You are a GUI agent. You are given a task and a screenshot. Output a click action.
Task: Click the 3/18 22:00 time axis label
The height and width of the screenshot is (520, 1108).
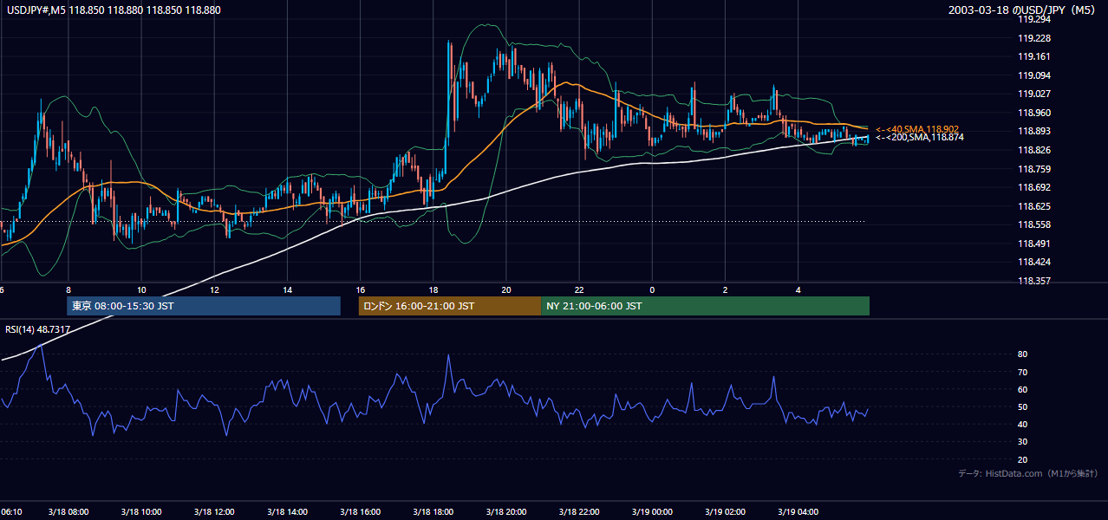579,512
